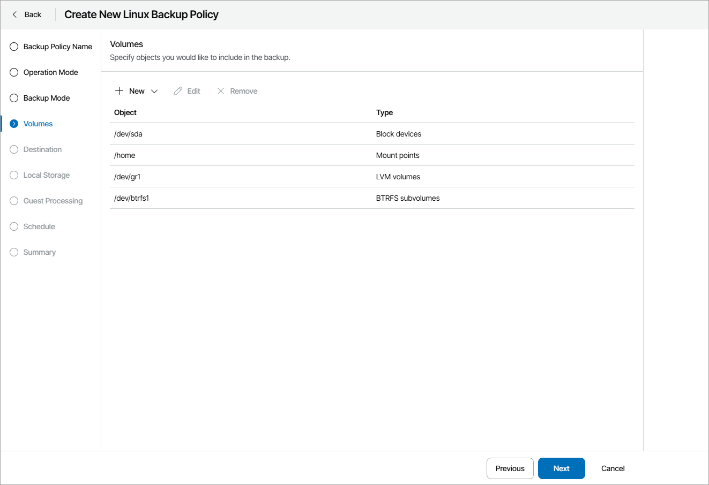
Task: Click the Cancel link
Action: [613, 468]
